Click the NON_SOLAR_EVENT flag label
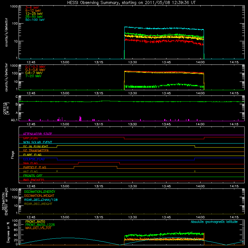The height and width of the screenshot is (248, 248). tap(38, 142)
